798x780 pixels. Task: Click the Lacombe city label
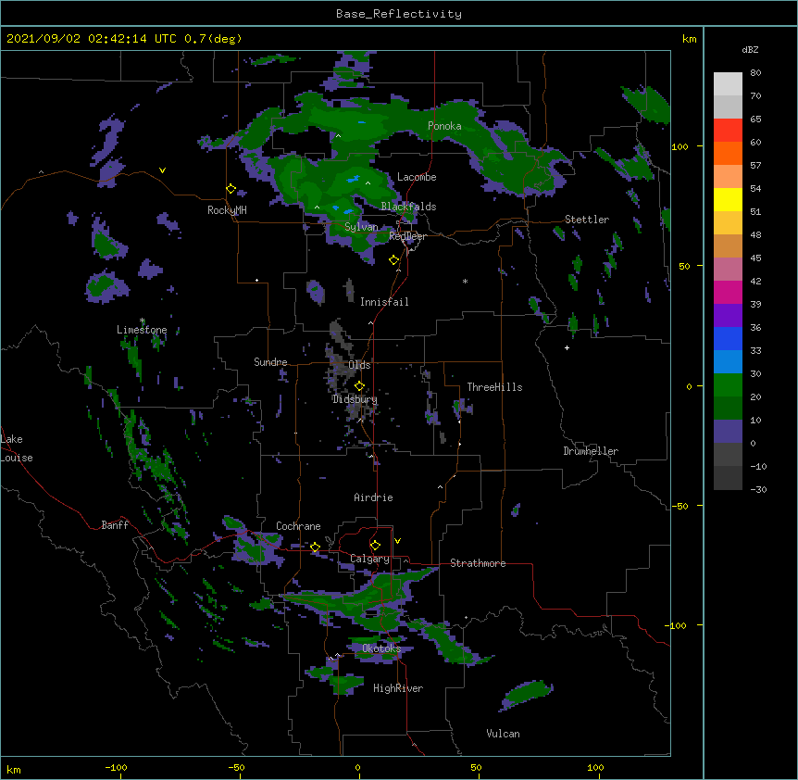point(417,177)
